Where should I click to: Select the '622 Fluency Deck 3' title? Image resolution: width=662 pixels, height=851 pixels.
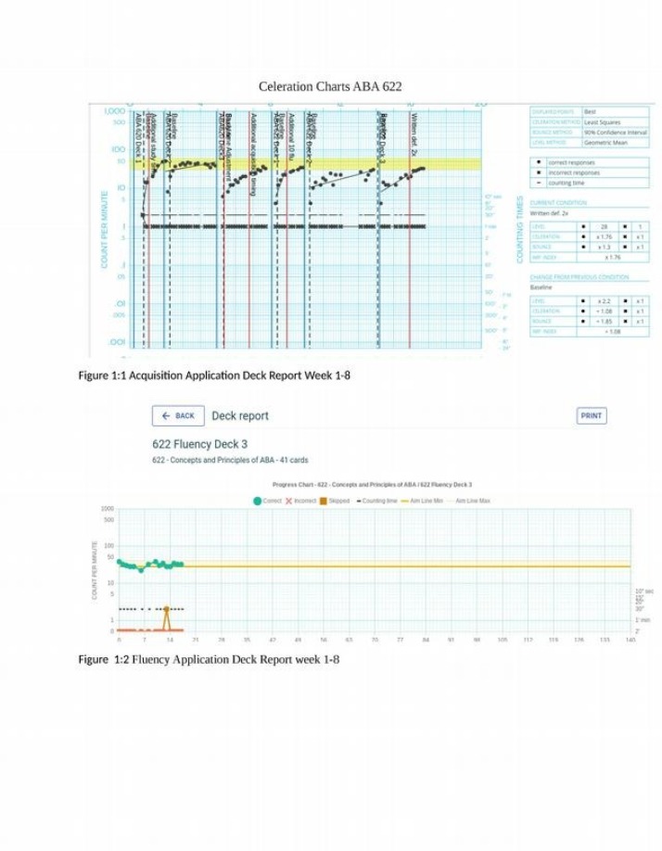point(199,444)
